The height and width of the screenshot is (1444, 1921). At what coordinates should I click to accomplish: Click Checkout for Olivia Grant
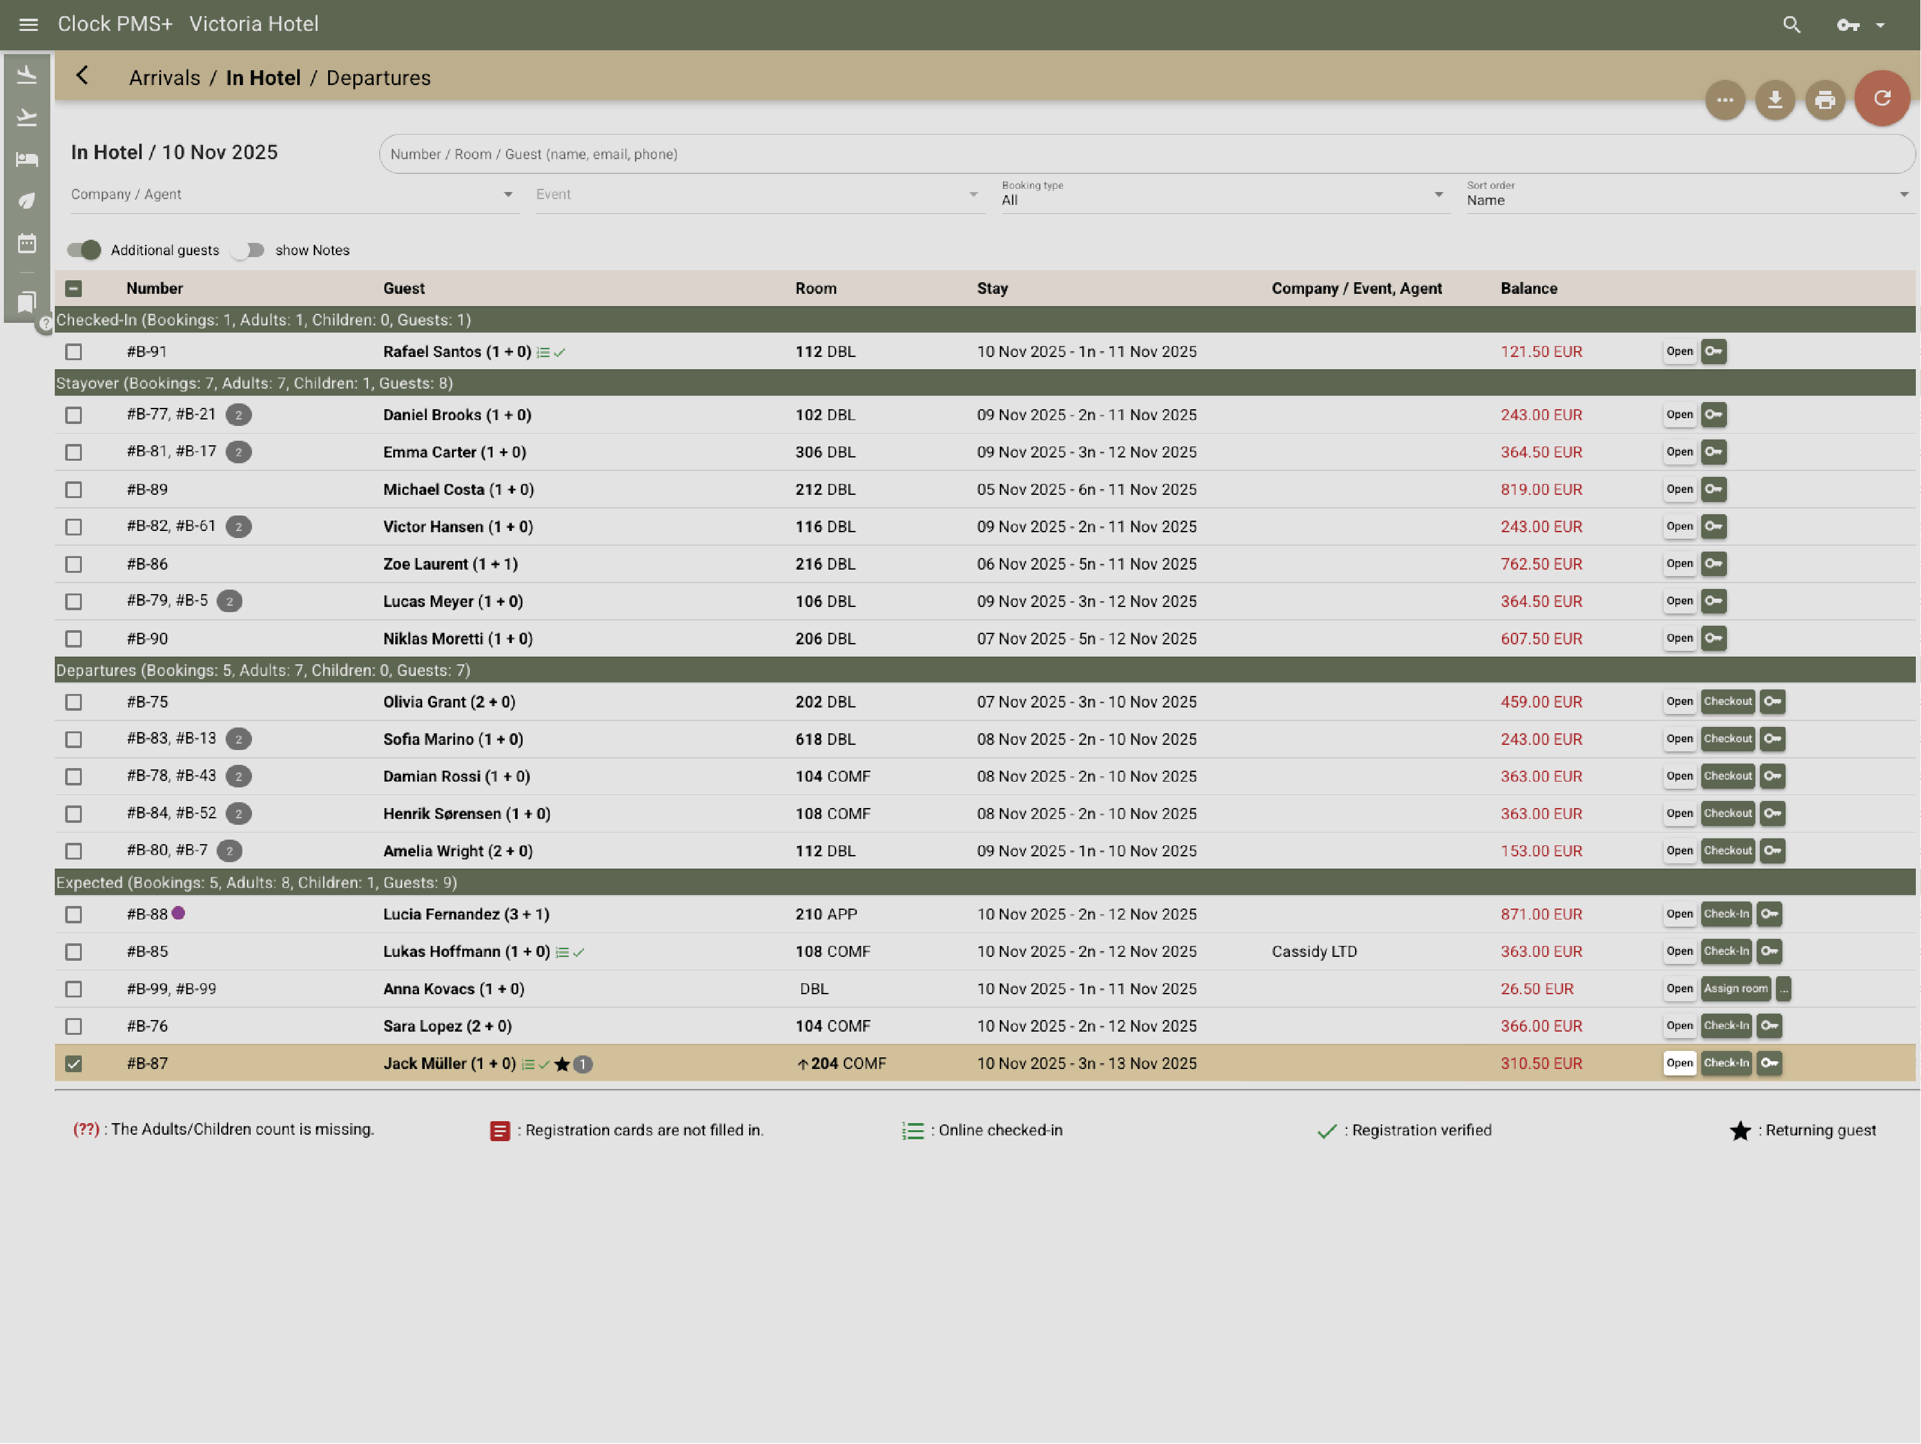1728,702
